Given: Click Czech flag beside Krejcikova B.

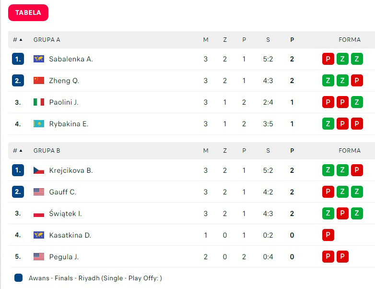Looking at the screenshot, I should (x=39, y=170).
